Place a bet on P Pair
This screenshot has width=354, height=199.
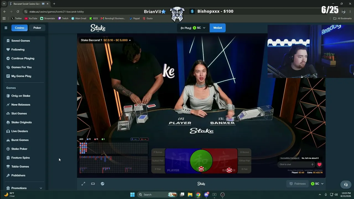[x=158, y=169]
